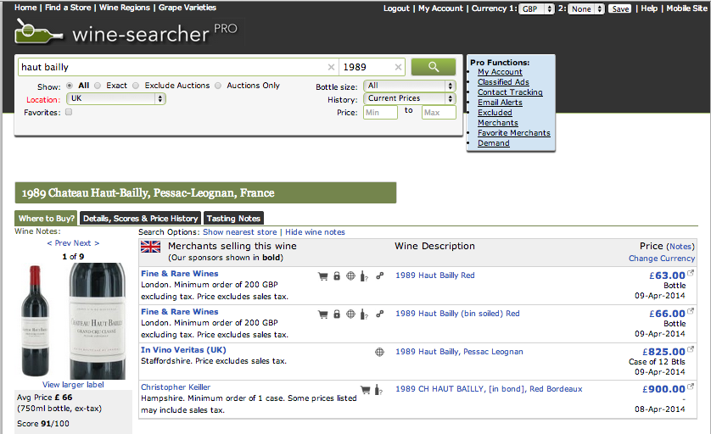711x434 pixels.
Task: Click padlock icon in bin soiled row
Action: [337, 314]
